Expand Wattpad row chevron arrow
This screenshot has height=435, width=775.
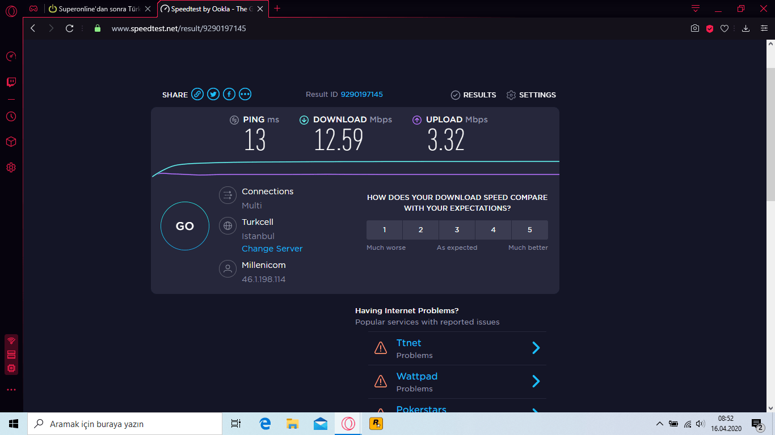tap(536, 381)
